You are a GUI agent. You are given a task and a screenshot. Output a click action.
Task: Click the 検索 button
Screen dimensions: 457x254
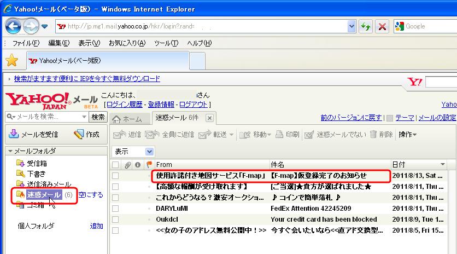[98, 117]
